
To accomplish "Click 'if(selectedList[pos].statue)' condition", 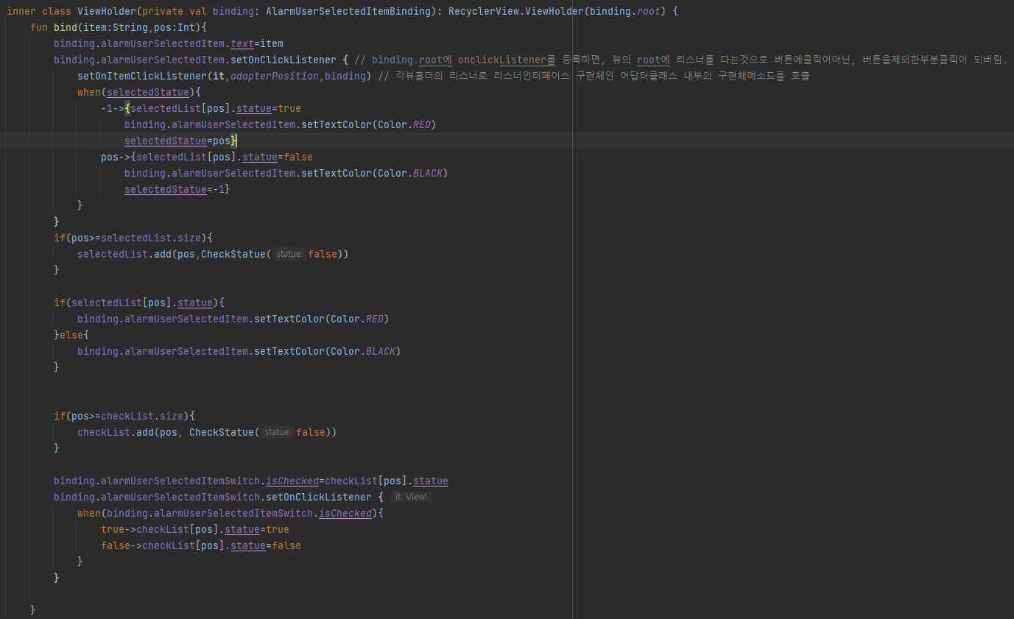I will (136, 303).
